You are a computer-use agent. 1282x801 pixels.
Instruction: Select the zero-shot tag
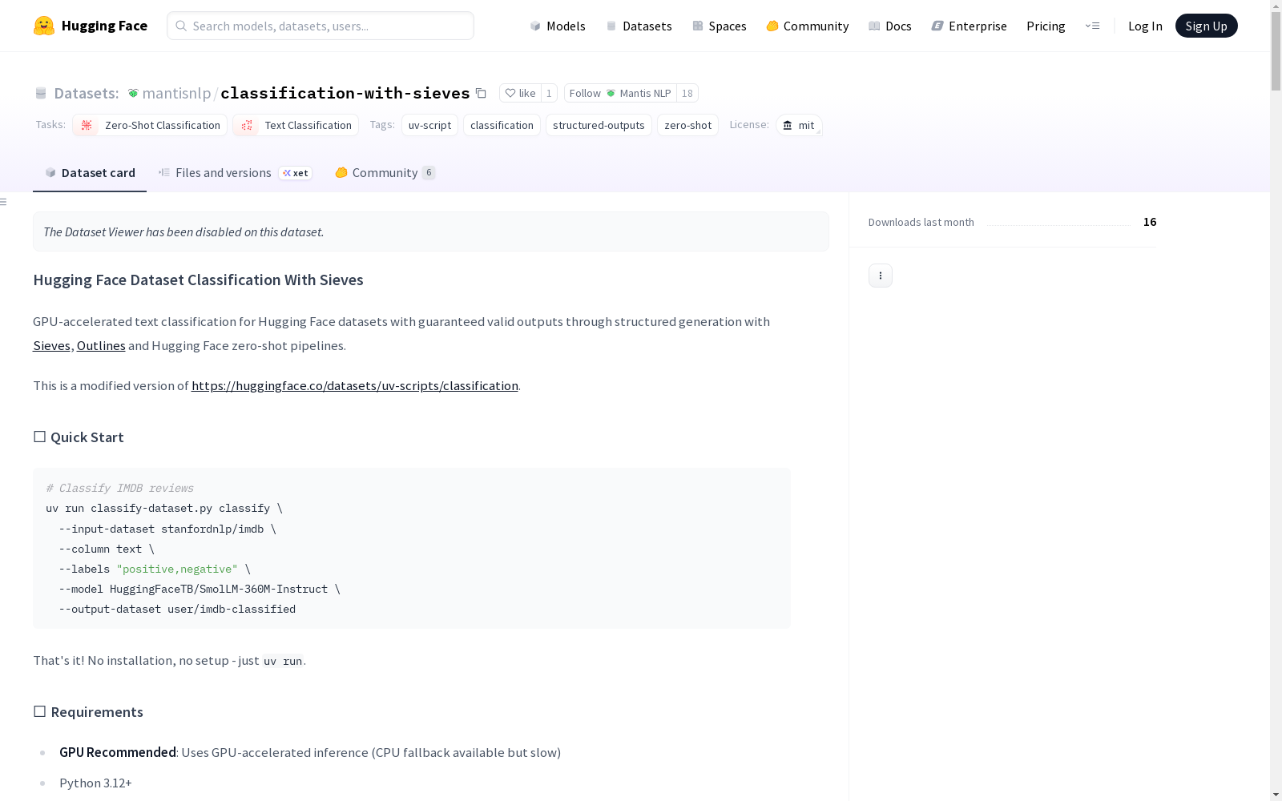(x=687, y=125)
